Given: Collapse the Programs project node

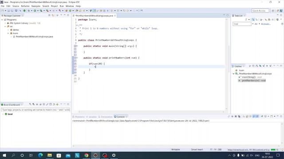Looking at the screenshot, I should 2,19.
